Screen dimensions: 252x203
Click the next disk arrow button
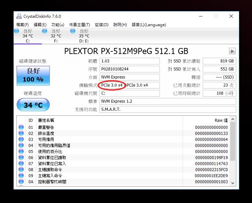232,51
